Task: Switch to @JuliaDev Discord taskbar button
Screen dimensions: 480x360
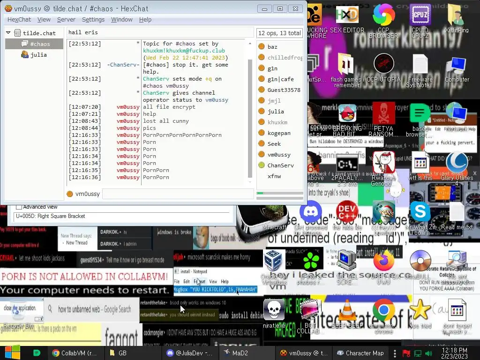Action: pyautogui.click(x=190, y=353)
